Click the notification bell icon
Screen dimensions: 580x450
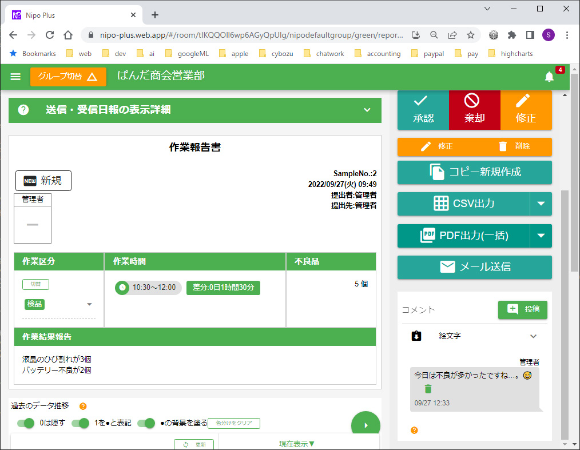tap(549, 77)
